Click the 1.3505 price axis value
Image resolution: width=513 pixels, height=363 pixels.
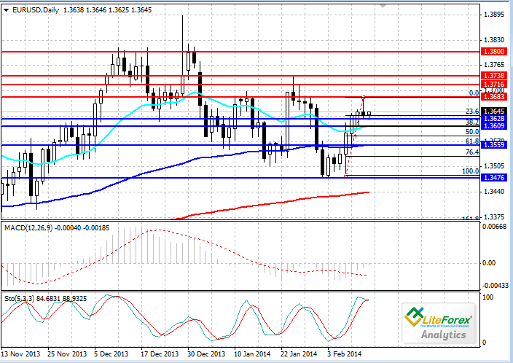pyautogui.click(x=494, y=166)
